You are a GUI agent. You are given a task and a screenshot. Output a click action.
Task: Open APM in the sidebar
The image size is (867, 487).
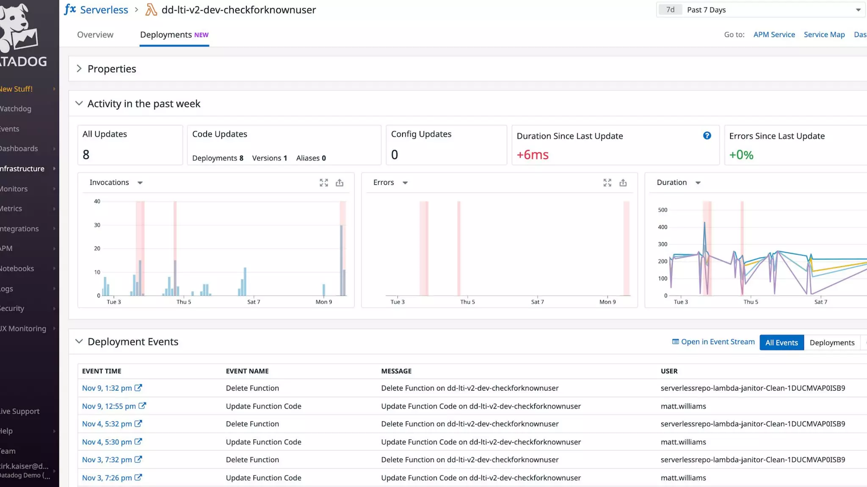[6, 248]
